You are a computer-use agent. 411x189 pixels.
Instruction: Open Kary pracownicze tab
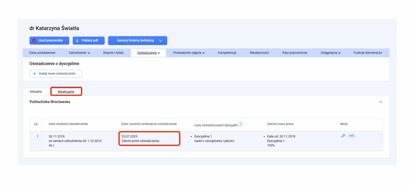click(x=295, y=53)
